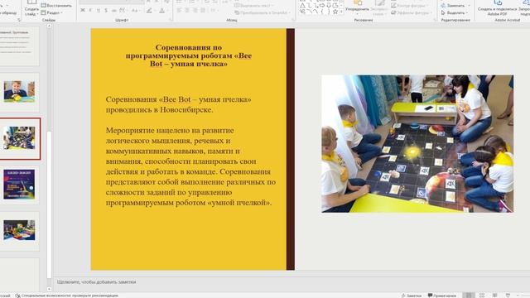Screen dimensions: 530x298
Task: Toggle bold (Ж) formatting
Action: [x=83, y=11]
